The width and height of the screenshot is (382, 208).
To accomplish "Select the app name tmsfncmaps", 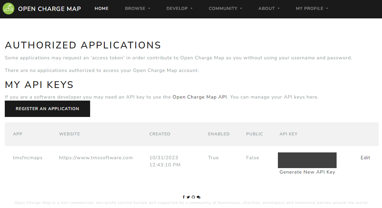I will coord(28,158).
